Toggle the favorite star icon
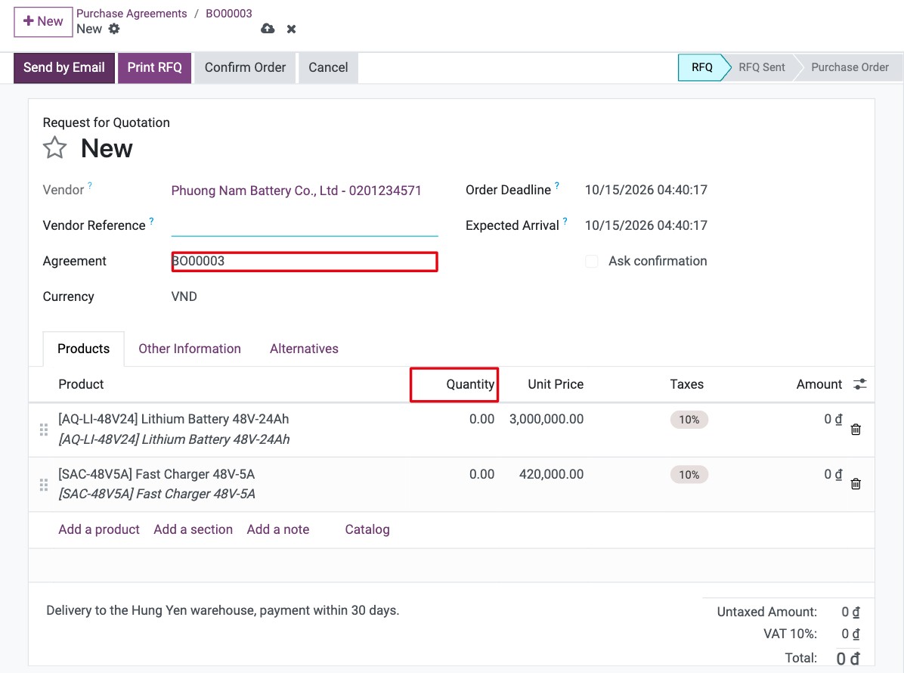The height and width of the screenshot is (673, 904). tap(54, 147)
